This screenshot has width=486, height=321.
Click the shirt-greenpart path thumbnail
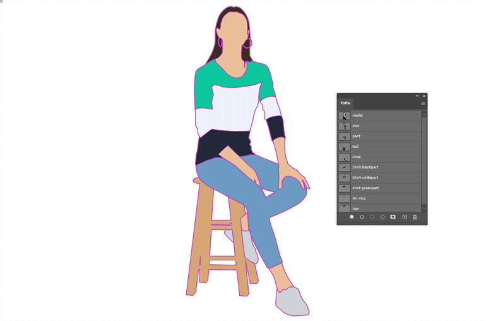pyautogui.click(x=345, y=188)
